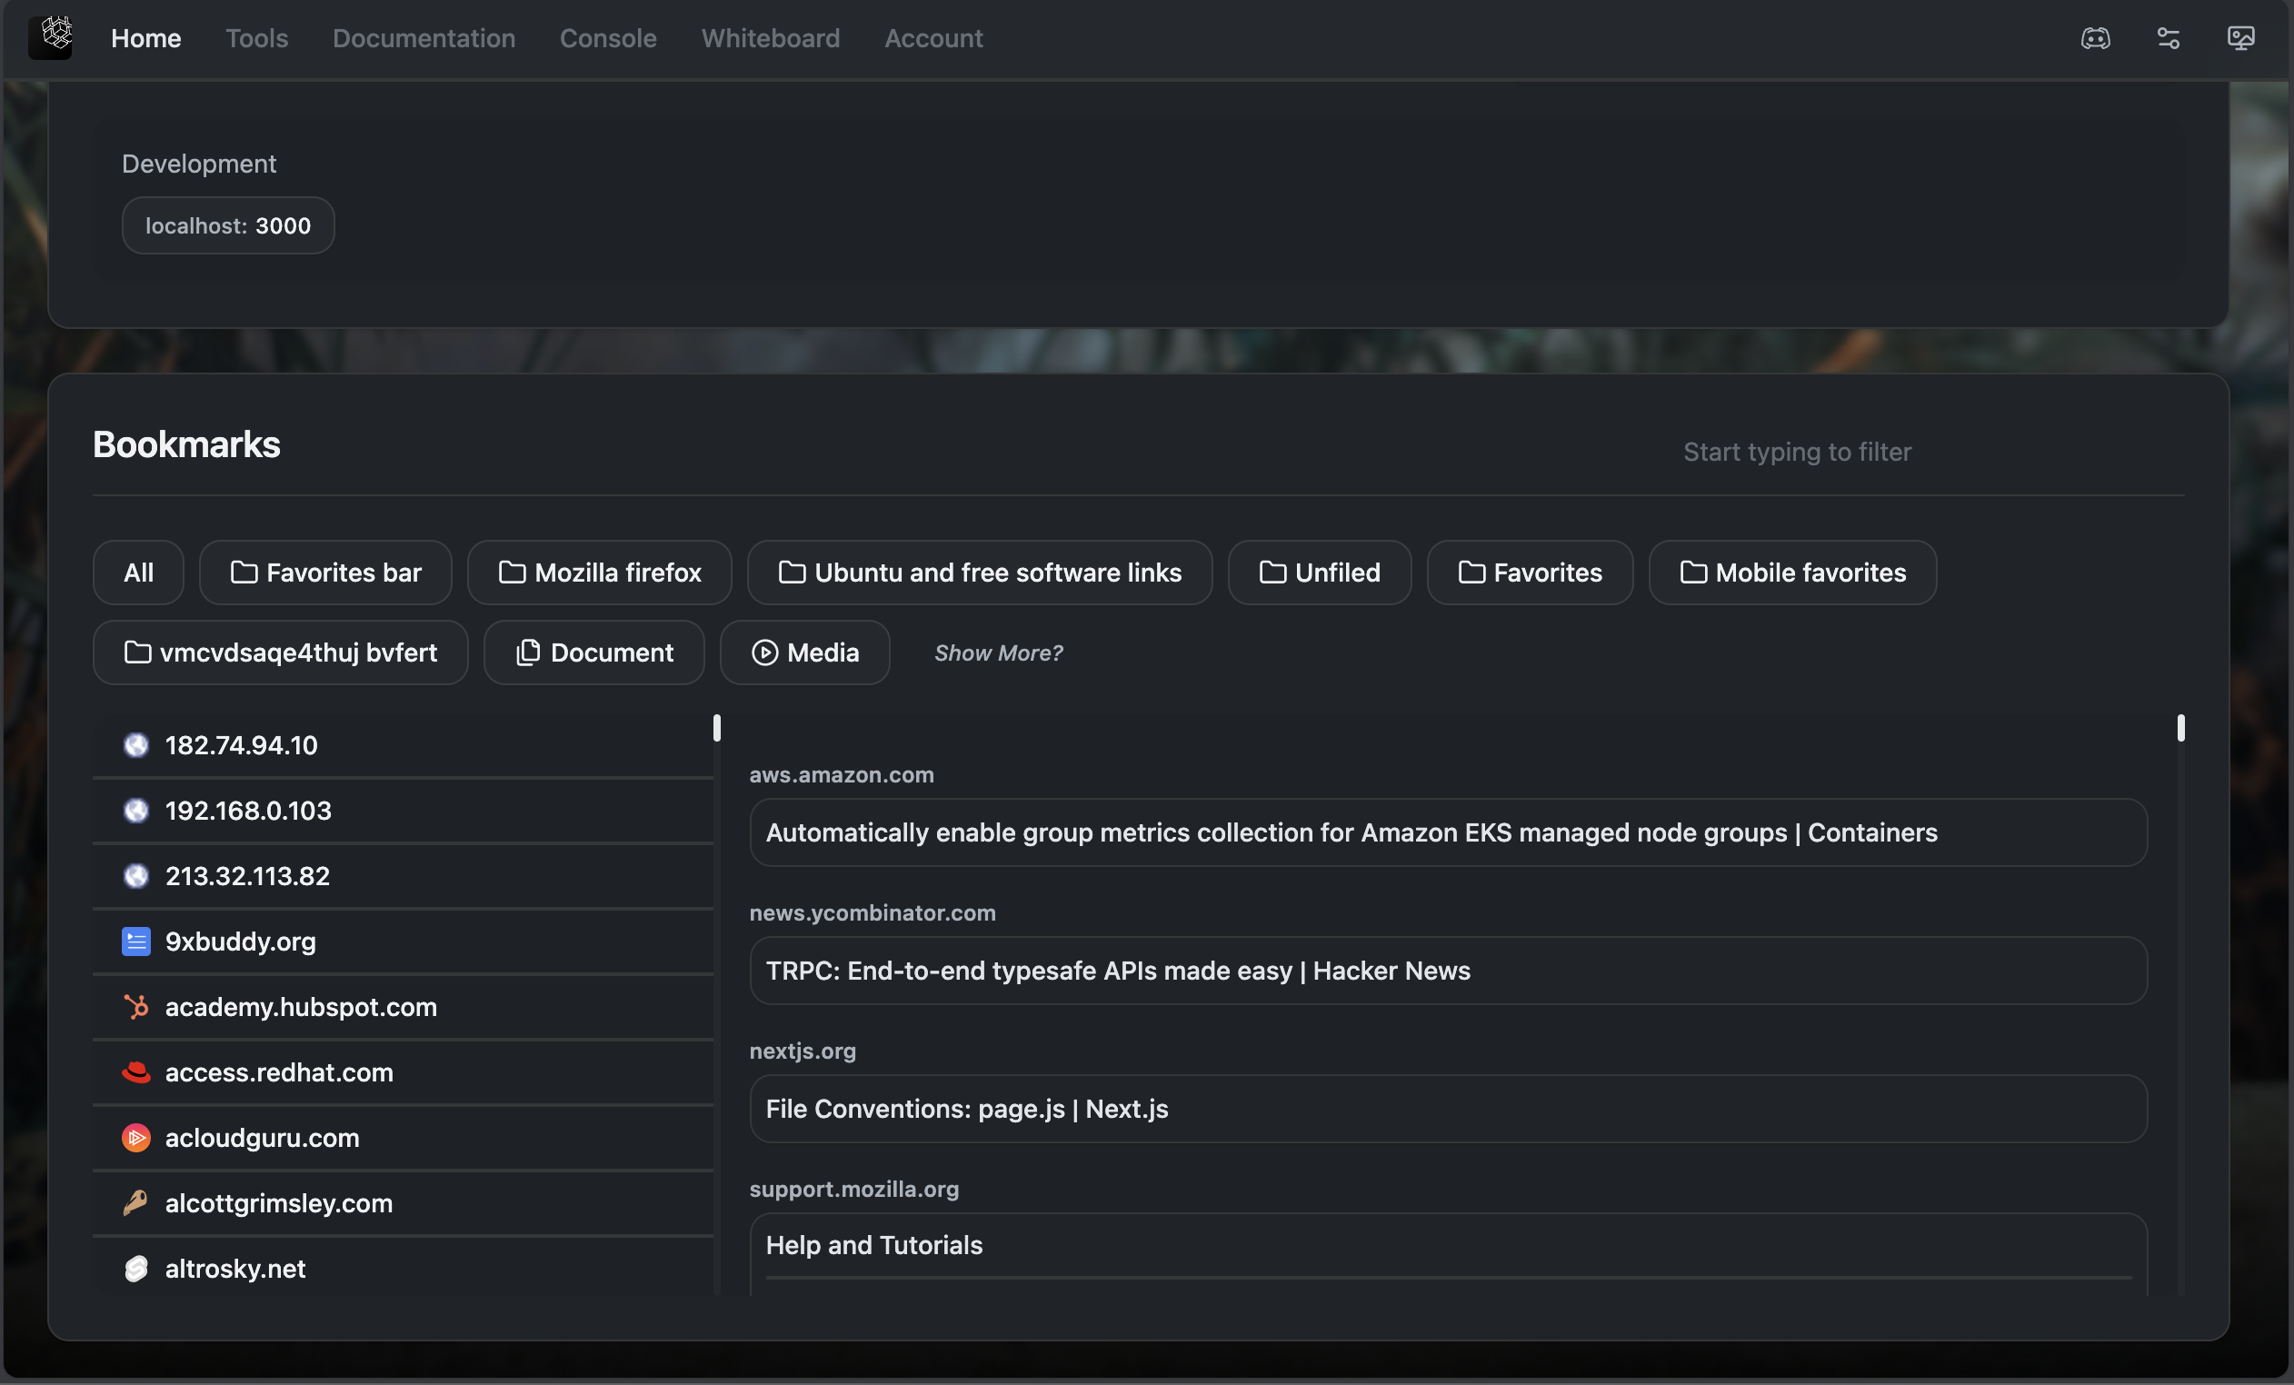Expand filters with Show More?
Viewport: 2294px width, 1385px height.
tap(998, 653)
